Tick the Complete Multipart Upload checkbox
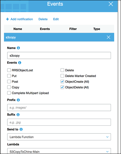 point(9,93)
